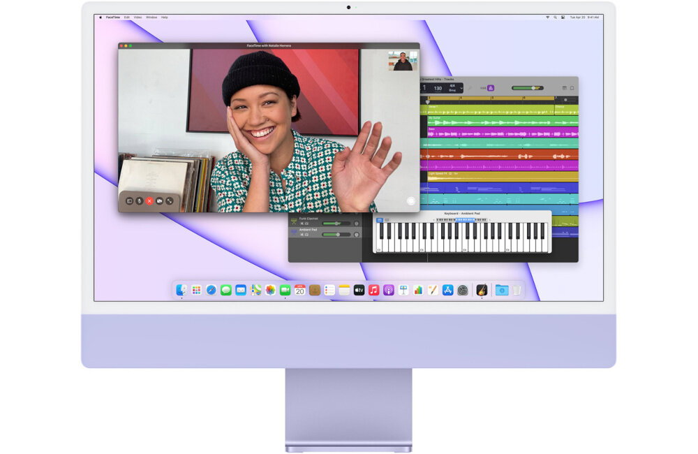Turn off the camera in FaceTime

(x=159, y=201)
